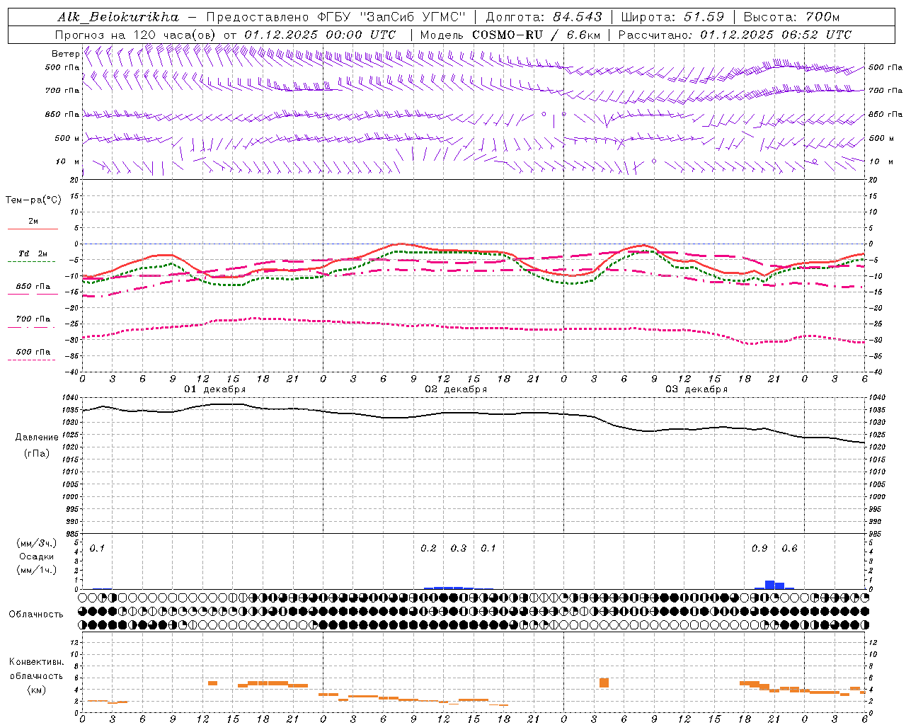
Task: Click the isolated orange convective block near 03 декабря 04h
Action: point(604,683)
